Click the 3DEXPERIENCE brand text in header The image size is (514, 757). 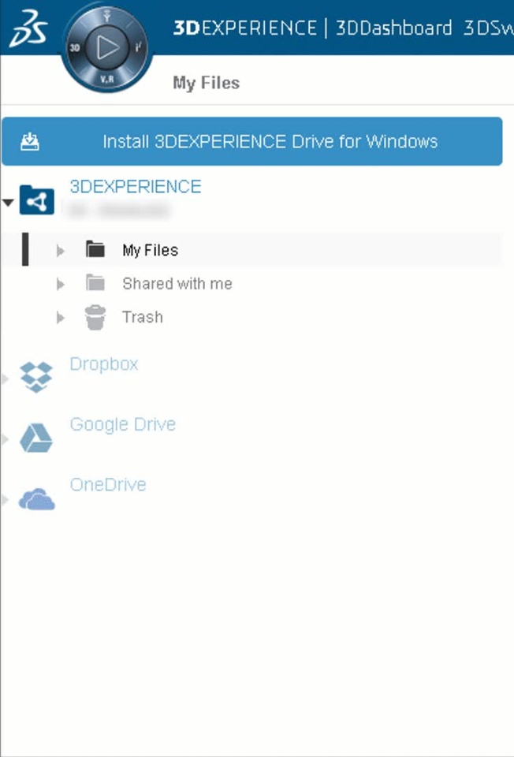[245, 28]
